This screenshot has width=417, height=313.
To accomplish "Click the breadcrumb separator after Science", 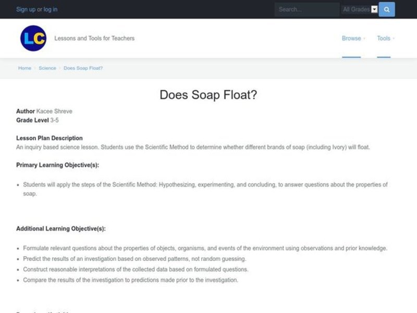I will point(59,68).
